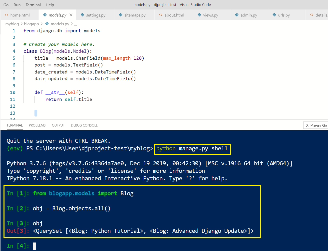Click line number 1 in the gutter
The height and width of the screenshot is (251, 328).
pos(14,31)
